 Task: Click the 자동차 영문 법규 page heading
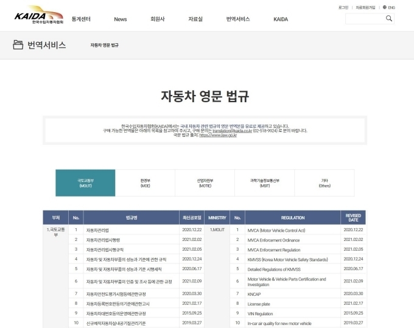point(205,96)
